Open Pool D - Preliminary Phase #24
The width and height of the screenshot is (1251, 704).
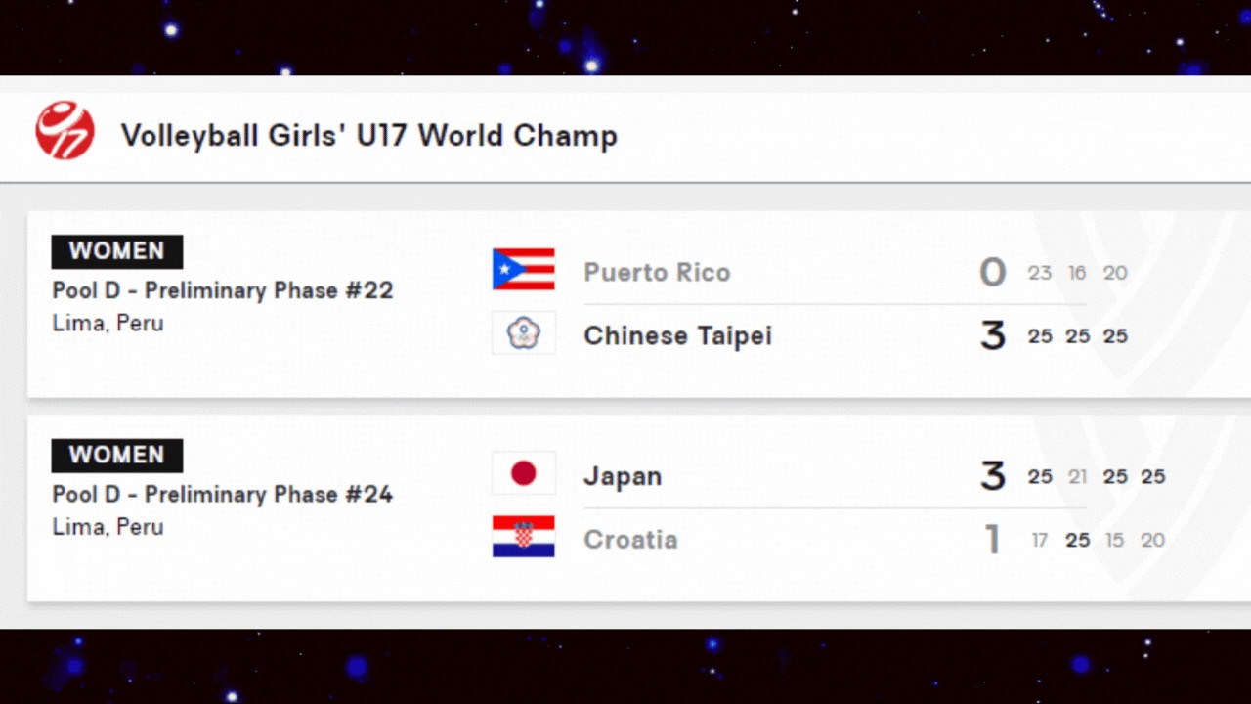pyautogui.click(x=223, y=494)
